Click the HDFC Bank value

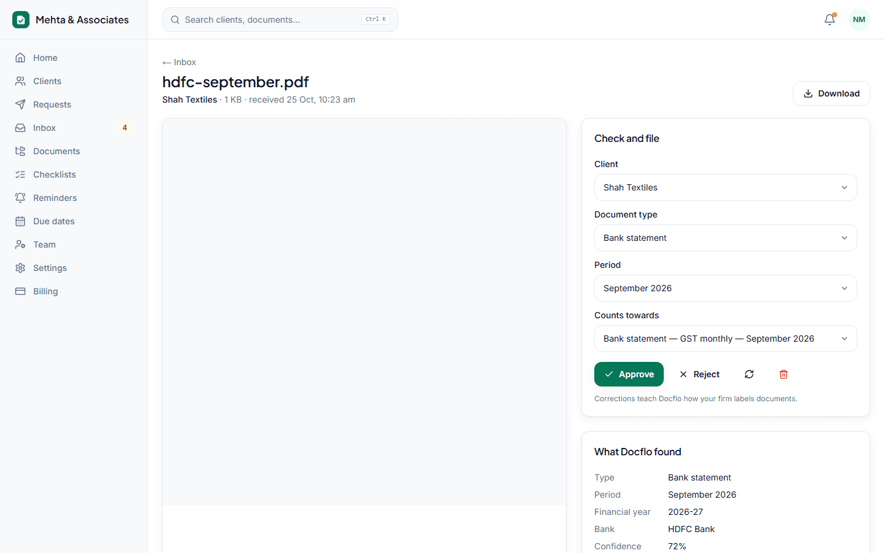pyautogui.click(x=691, y=529)
